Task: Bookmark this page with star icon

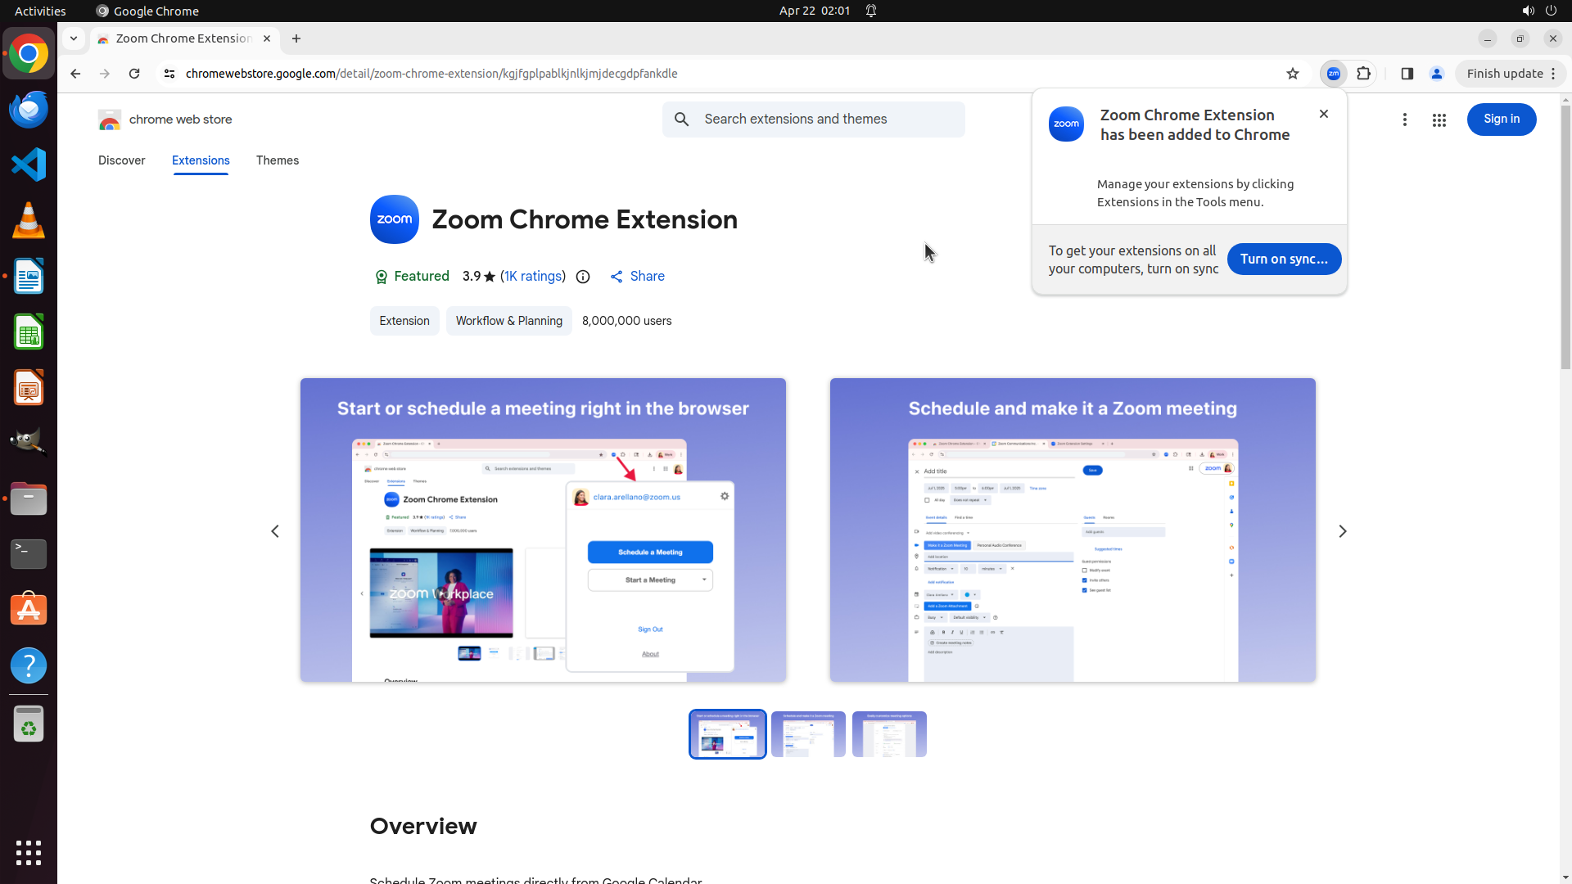Action: click(x=1293, y=74)
